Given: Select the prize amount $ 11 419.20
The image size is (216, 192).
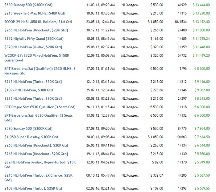Looking at the screenshot, I should click(x=201, y=56).
